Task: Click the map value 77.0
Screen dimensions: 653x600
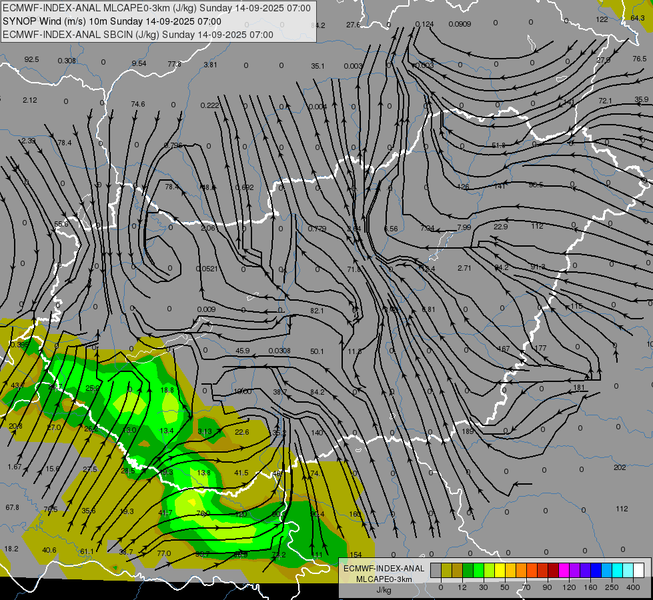Action: point(163,553)
